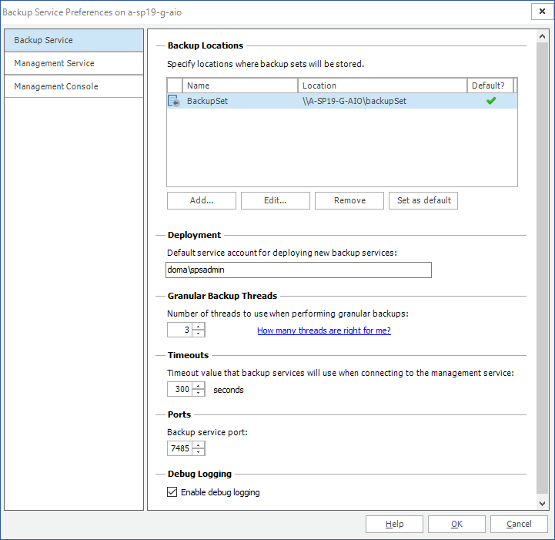
Task: Click the green default checkmark for BackupSet
Action: click(491, 101)
